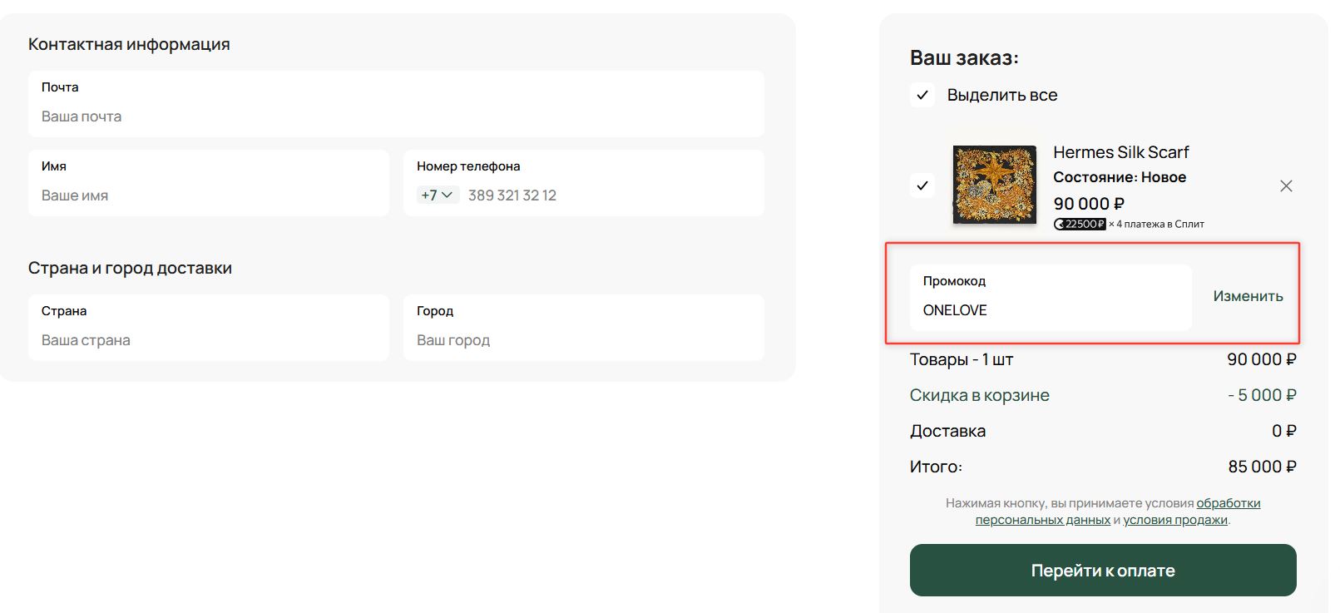
Task: Click into the "Имя" name field
Action: tap(208, 195)
